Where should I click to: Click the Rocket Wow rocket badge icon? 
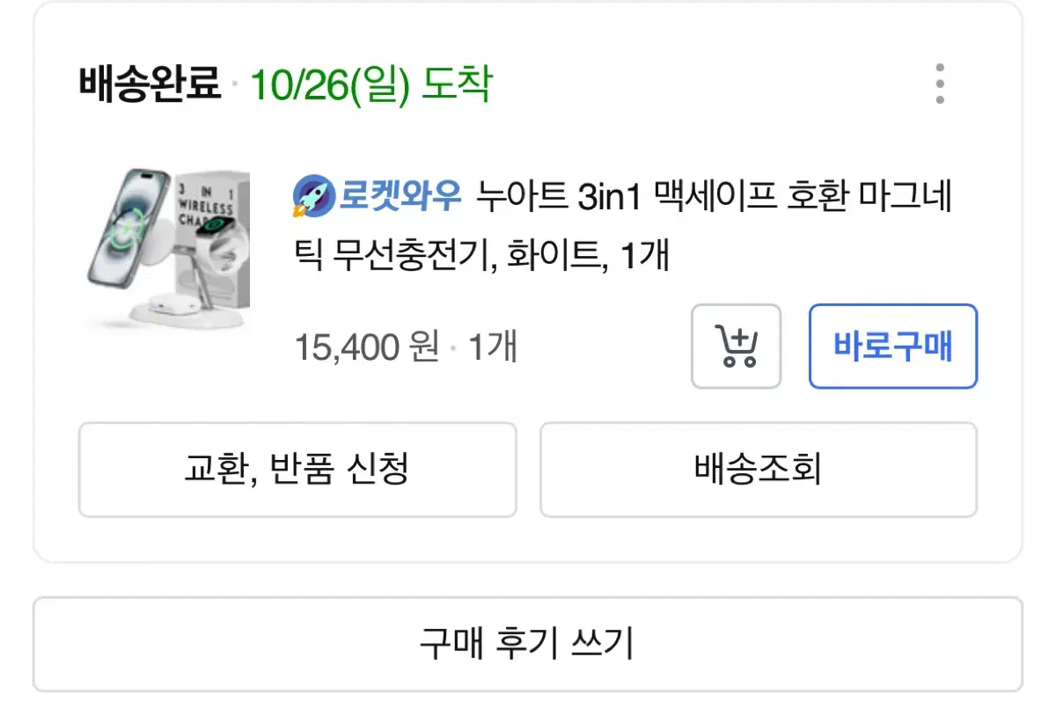[x=312, y=196]
